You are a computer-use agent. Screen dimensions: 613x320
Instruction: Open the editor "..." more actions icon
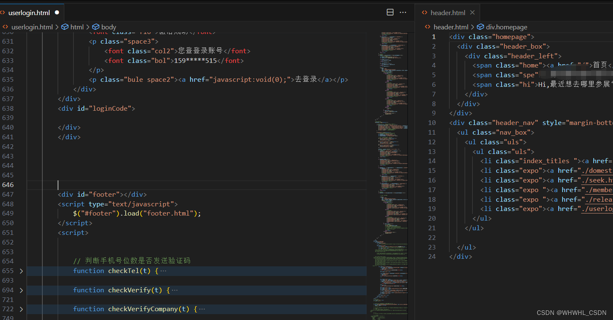[x=403, y=13]
